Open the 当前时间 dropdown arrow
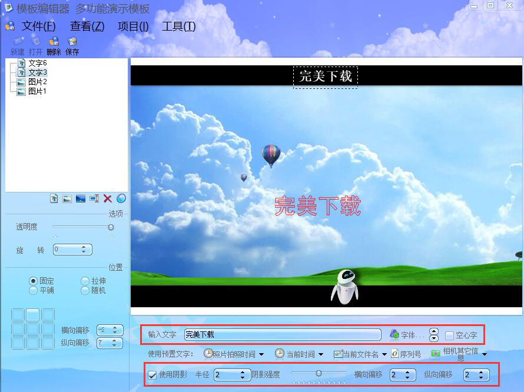The height and width of the screenshot is (392, 524). pyautogui.click(x=321, y=354)
